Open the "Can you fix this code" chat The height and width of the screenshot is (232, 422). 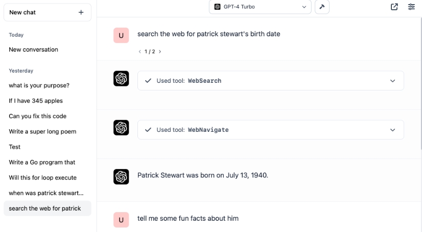pos(38,116)
